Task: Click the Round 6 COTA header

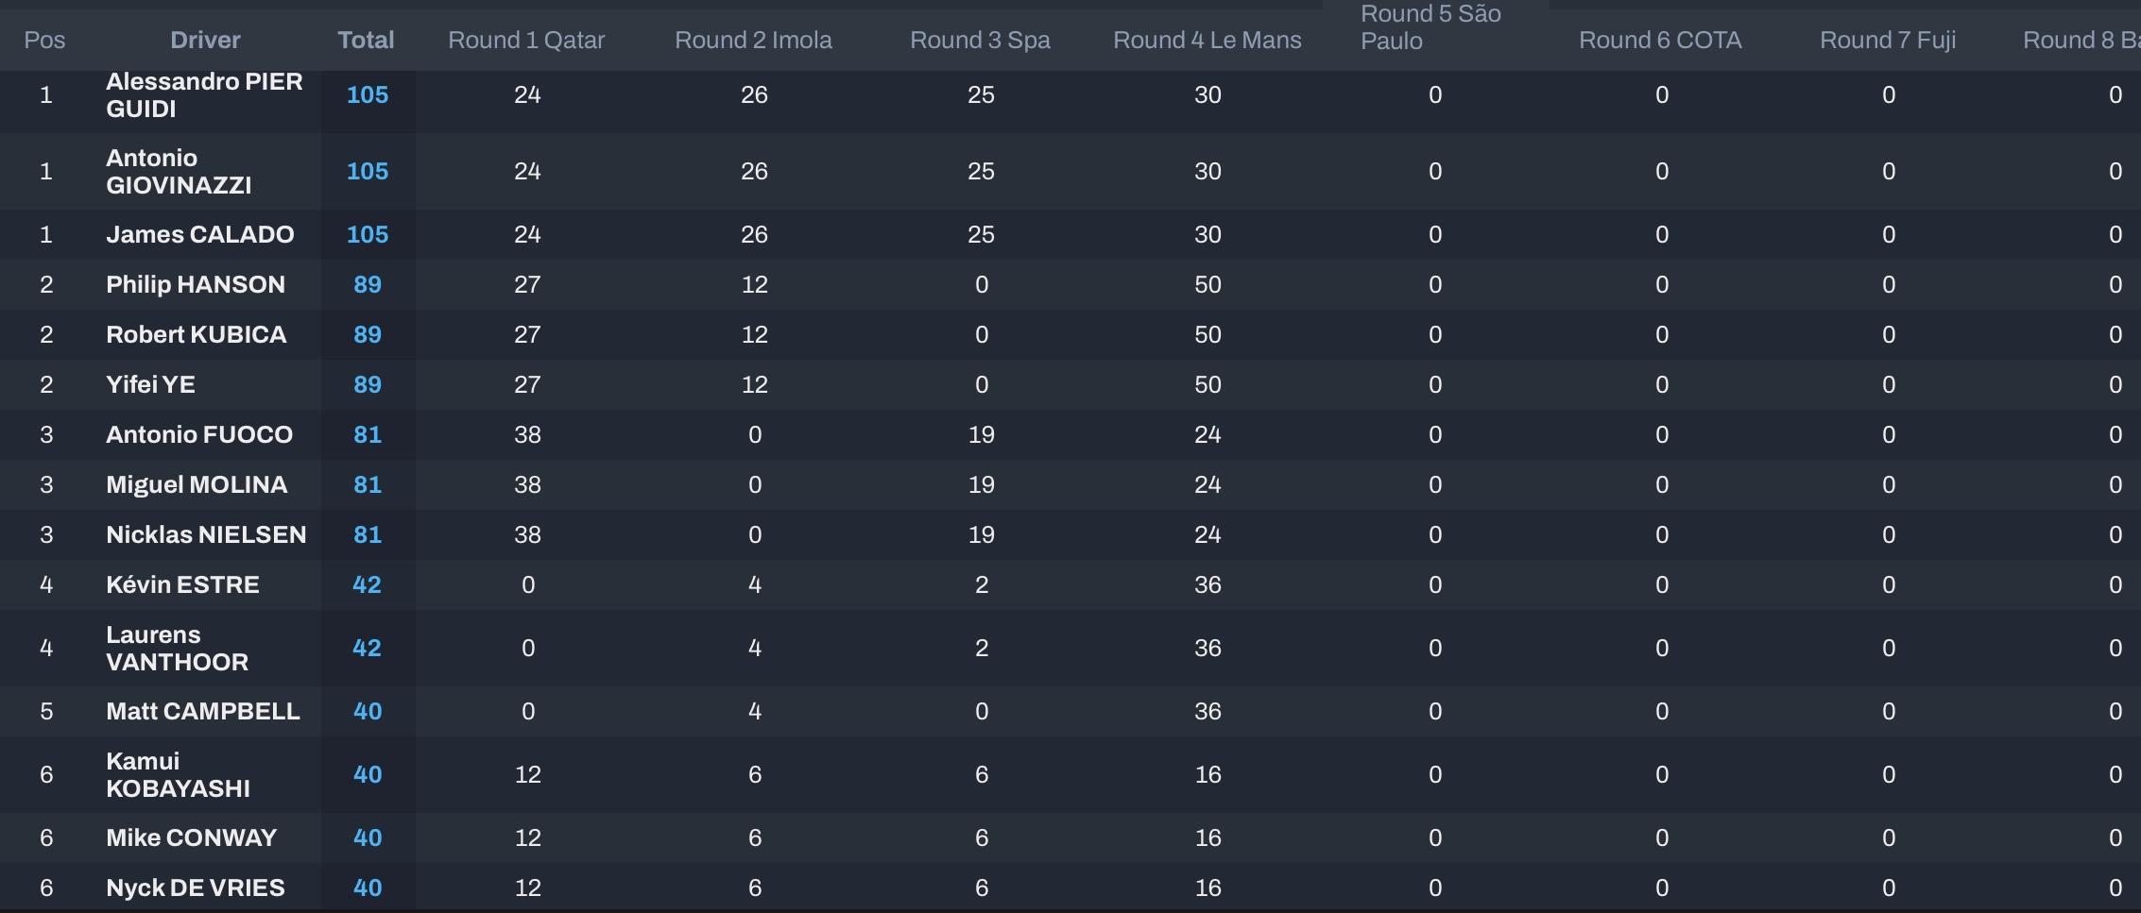Action: click(x=1660, y=40)
